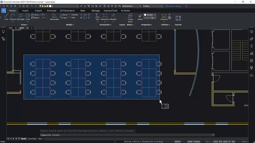Screen dimensions: 255x143
Task: Toggle ORTHO mode in the status bar
Action: pos(178,141)
